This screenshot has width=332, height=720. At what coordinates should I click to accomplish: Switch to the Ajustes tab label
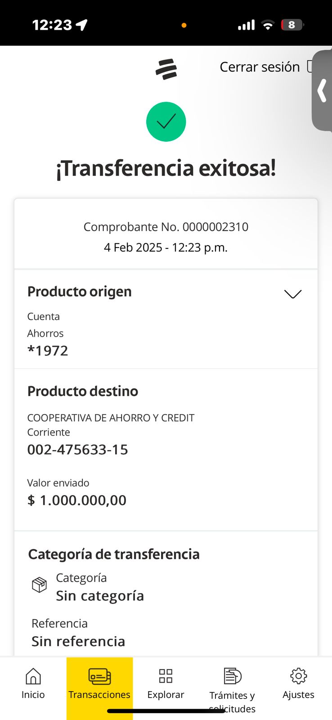pyautogui.click(x=298, y=695)
